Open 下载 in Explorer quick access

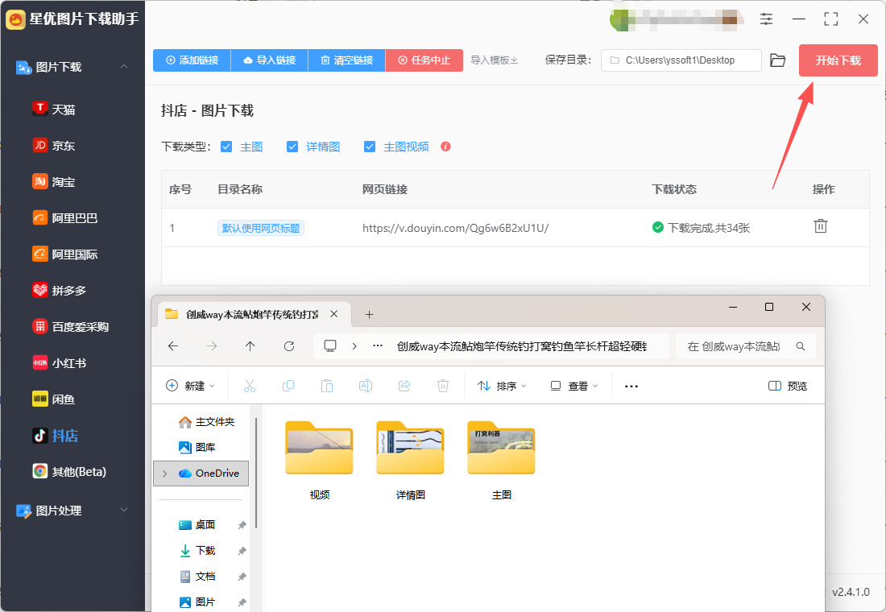click(197, 551)
